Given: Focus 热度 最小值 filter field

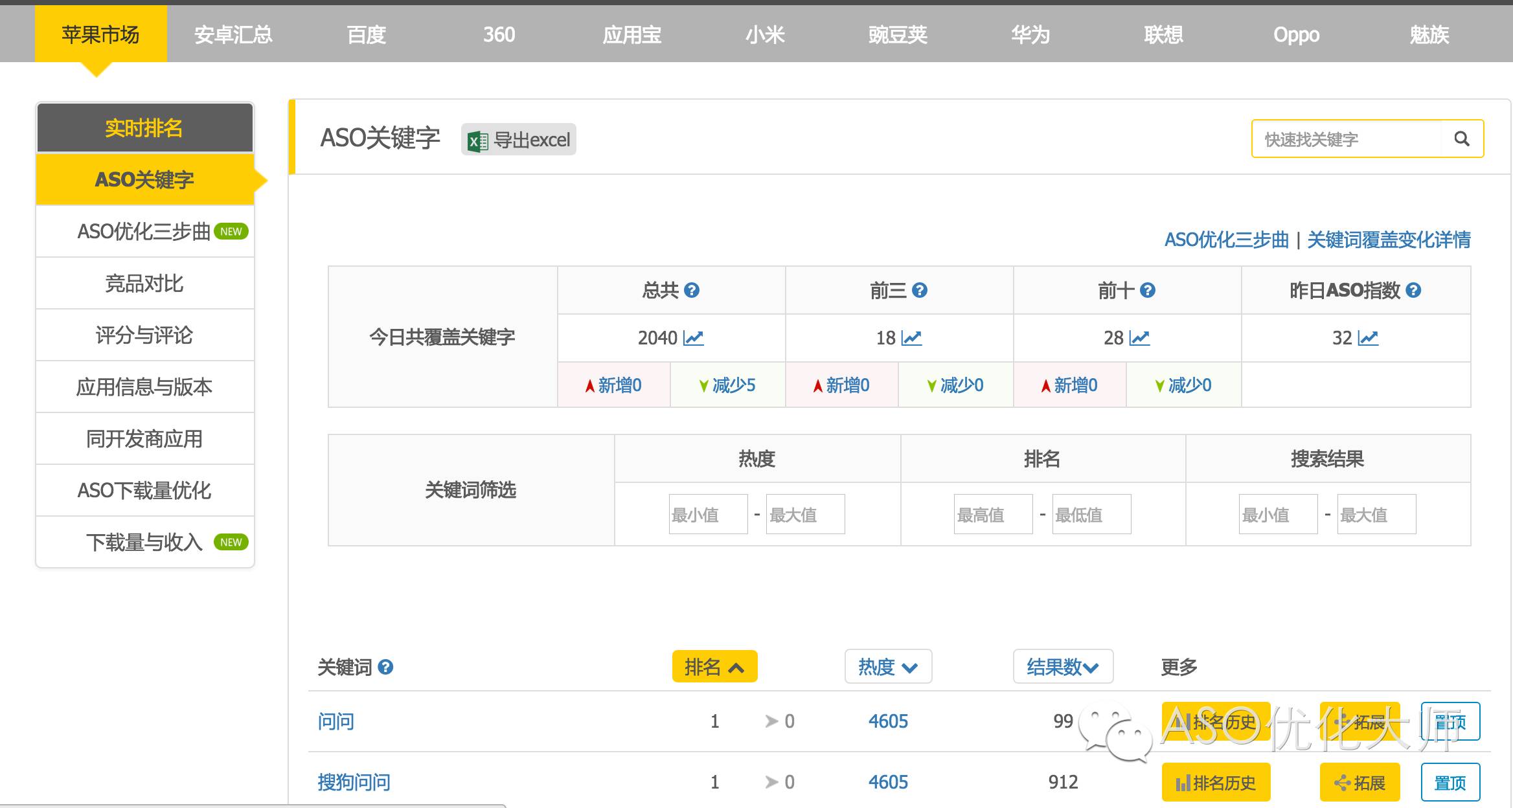Looking at the screenshot, I should tap(709, 514).
